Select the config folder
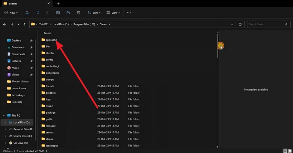 pos(49,60)
